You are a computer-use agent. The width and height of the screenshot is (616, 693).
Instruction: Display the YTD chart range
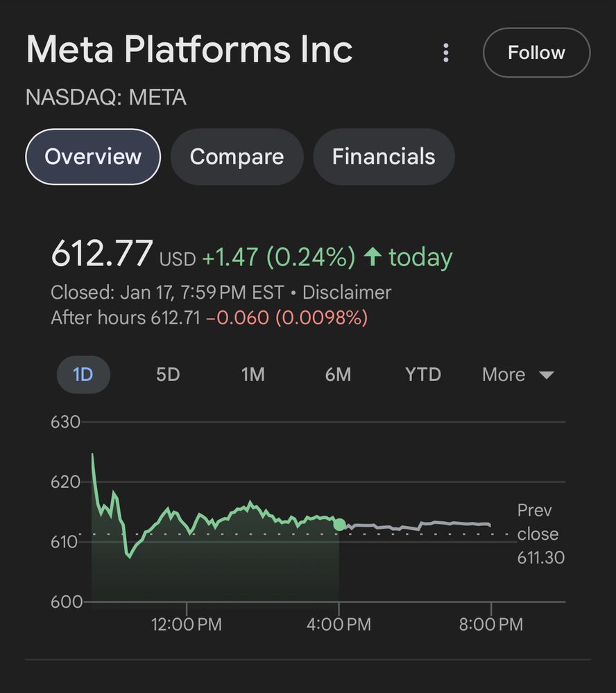click(423, 375)
